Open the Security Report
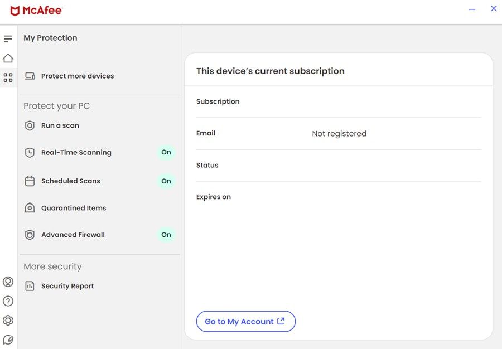Image resolution: width=502 pixels, height=349 pixels. pyautogui.click(x=67, y=286)
